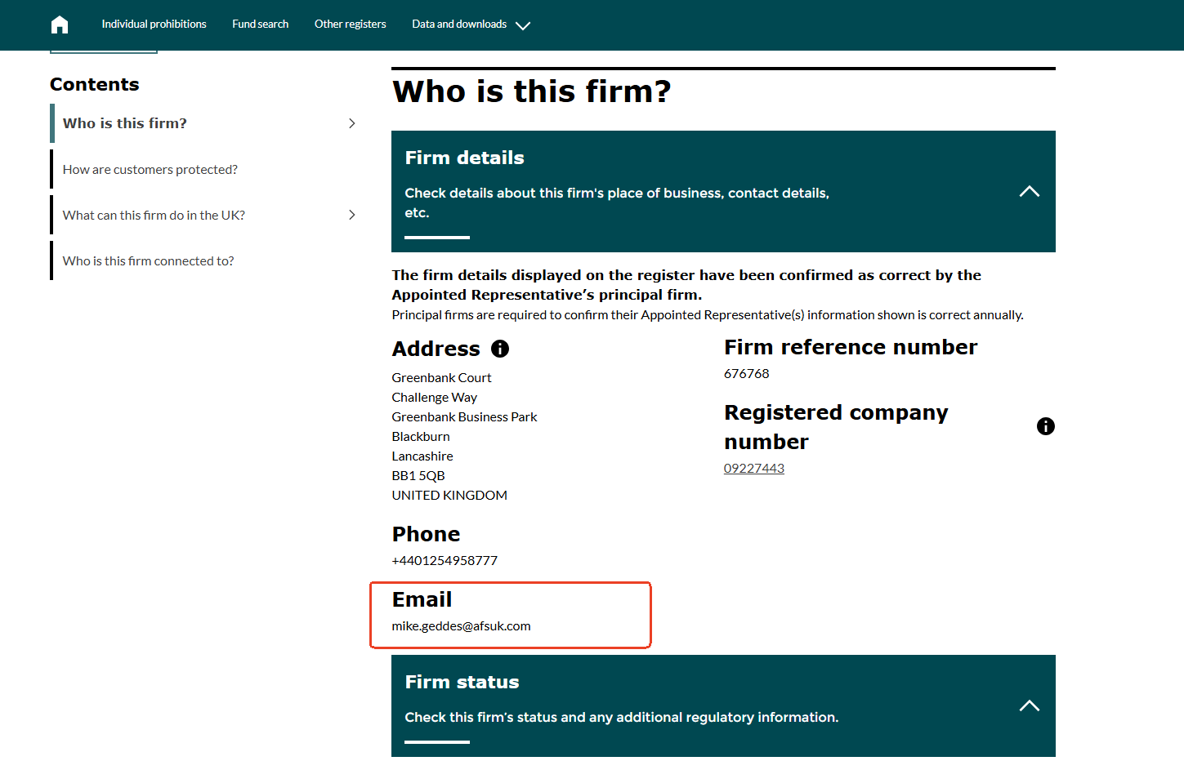Viewport: 1184px width, 761px height.
Task: Collapse the Firm details section chevron
Action: 1029,192
